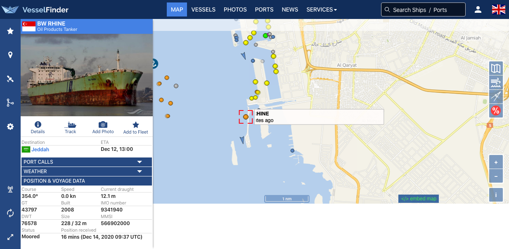Click the embed map link
The image size is (509, 249).
tap(419, 199)
